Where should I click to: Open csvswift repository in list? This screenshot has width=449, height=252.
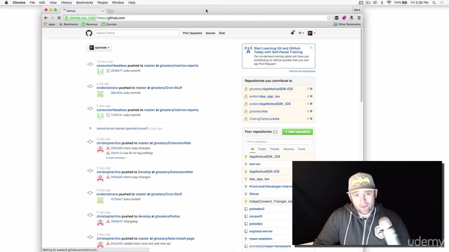click(256, 216)
